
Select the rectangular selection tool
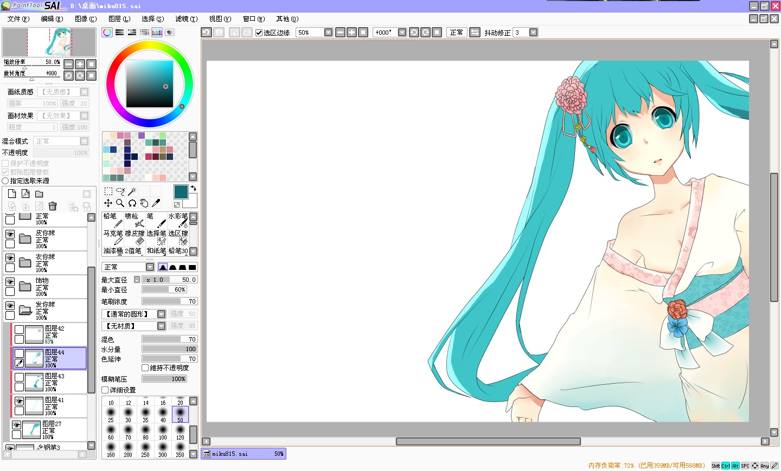(108, 191)
